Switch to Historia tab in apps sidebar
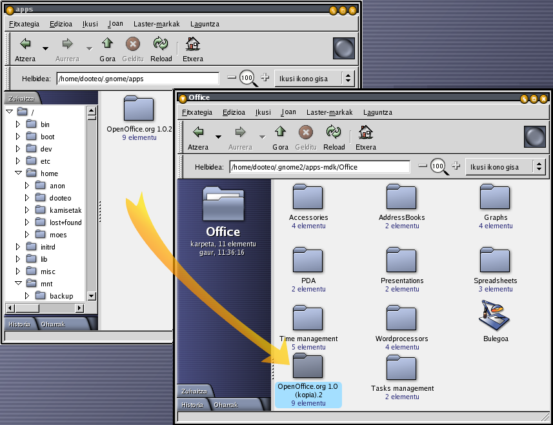This screenshot has height=425, width=553. click(19, 324)
